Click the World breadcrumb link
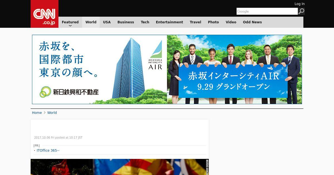This screenshot has height=175, width=334. point(52,113)
